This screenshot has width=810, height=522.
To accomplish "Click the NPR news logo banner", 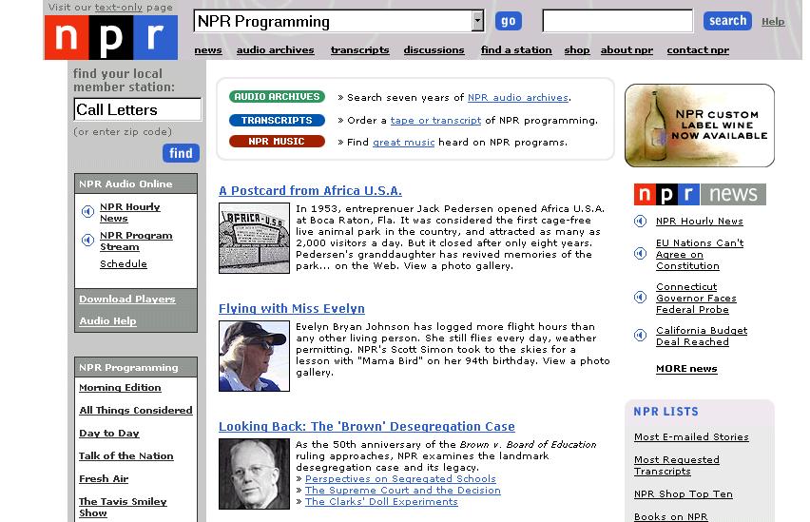I will coord(700,194).
